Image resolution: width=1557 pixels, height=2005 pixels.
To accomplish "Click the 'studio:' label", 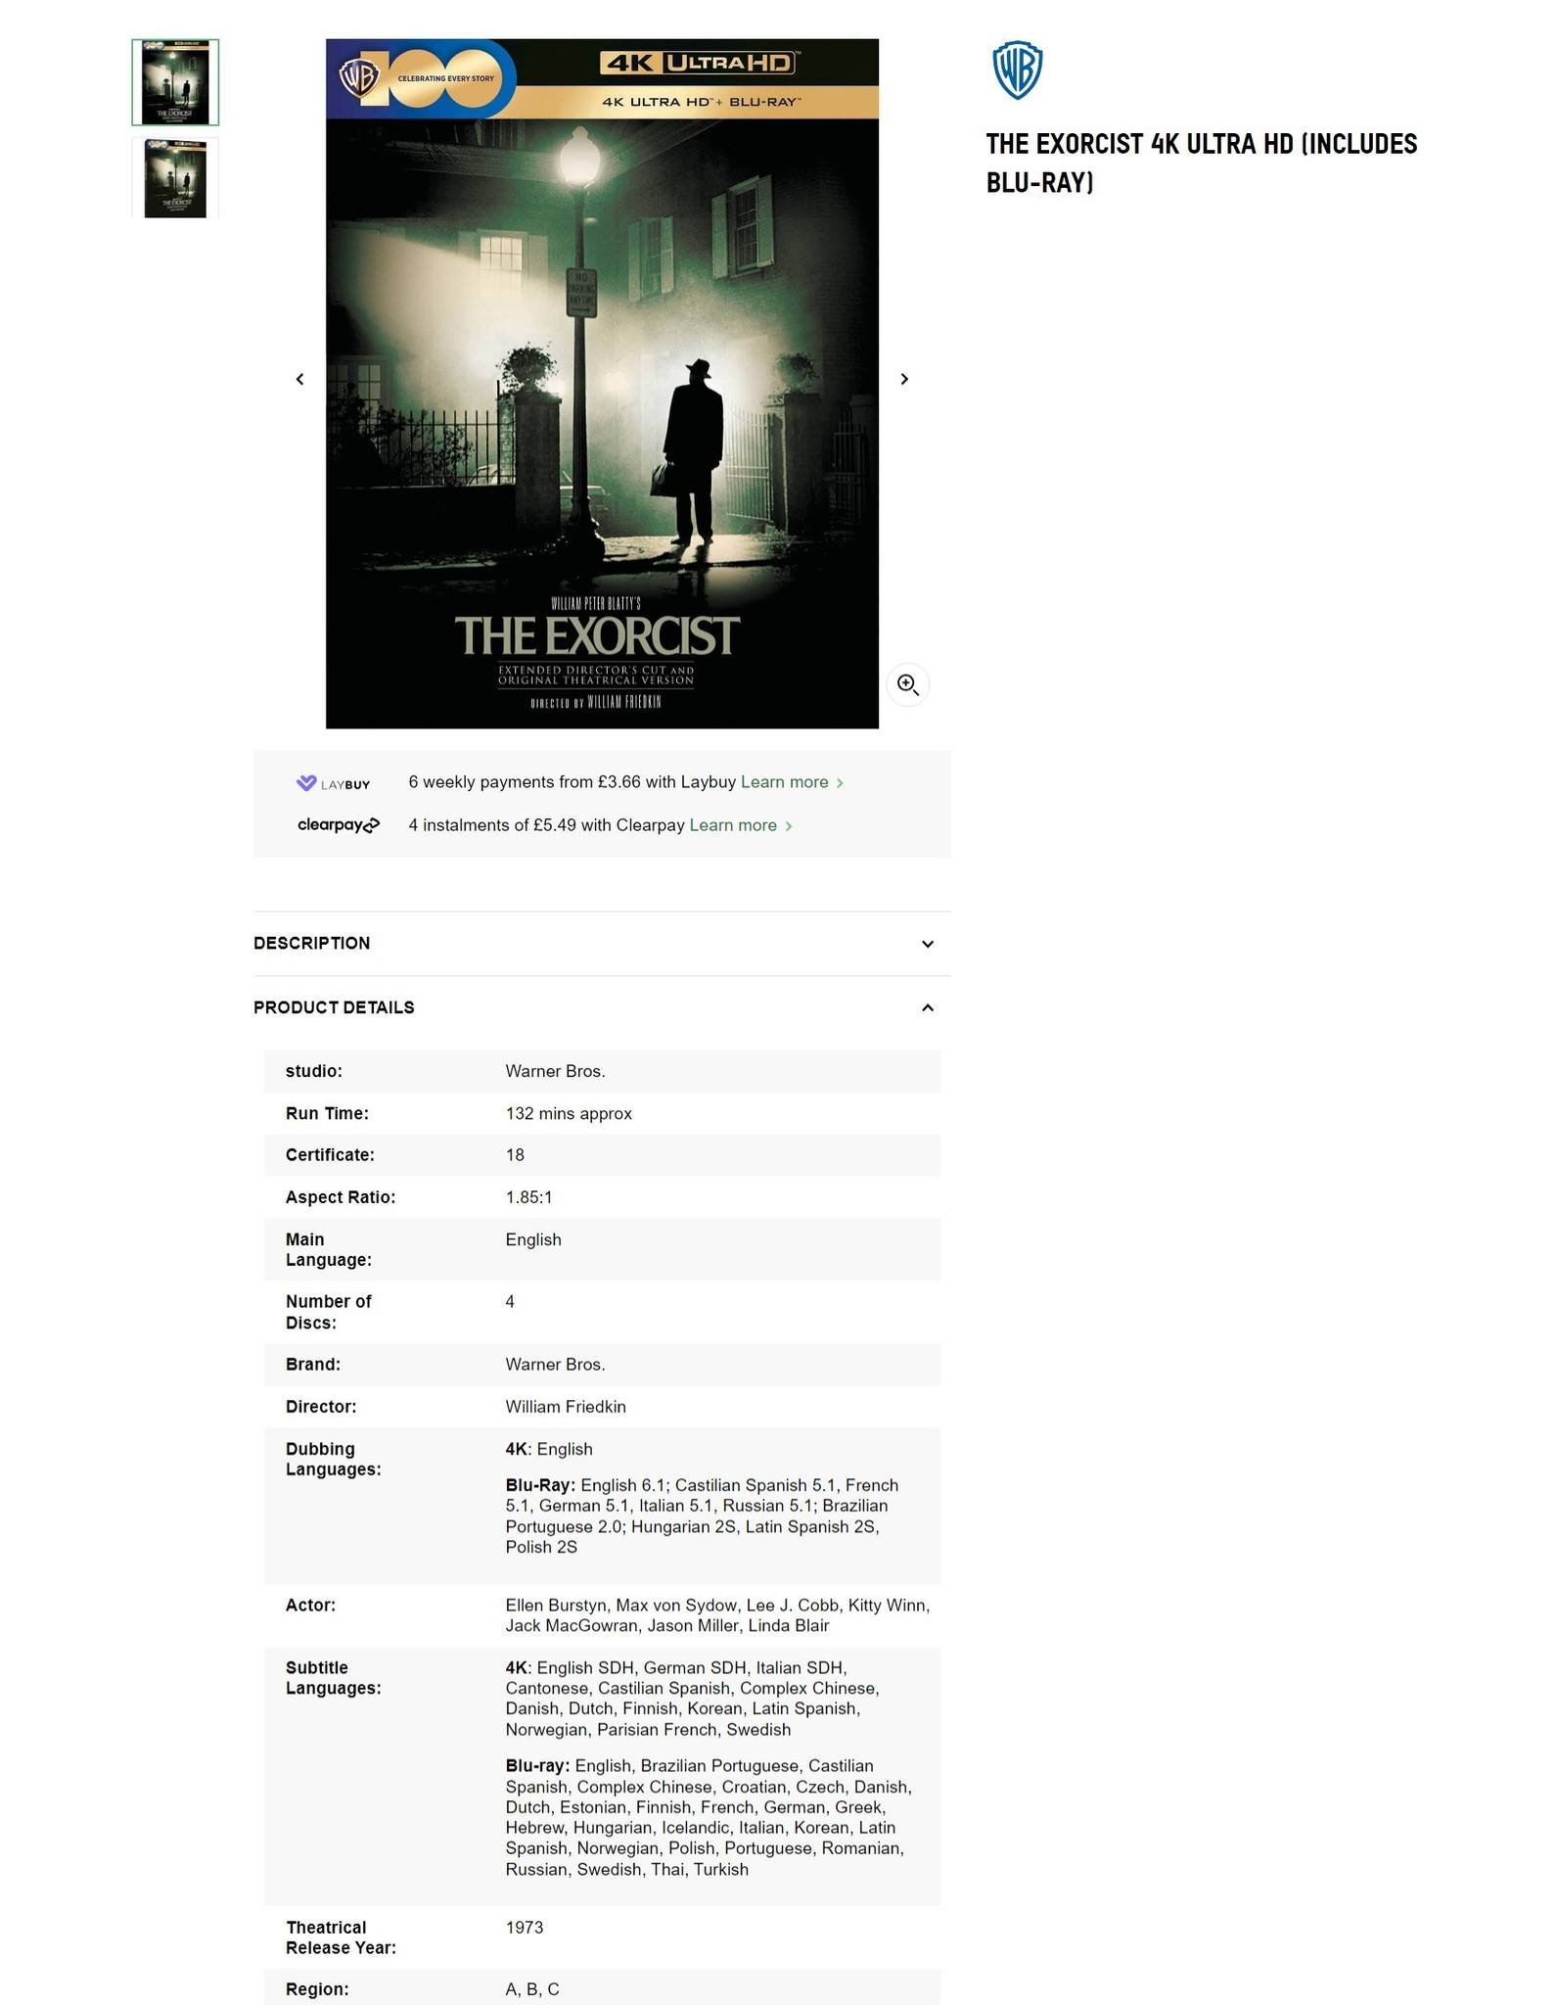I will (x=314, y=1071).
